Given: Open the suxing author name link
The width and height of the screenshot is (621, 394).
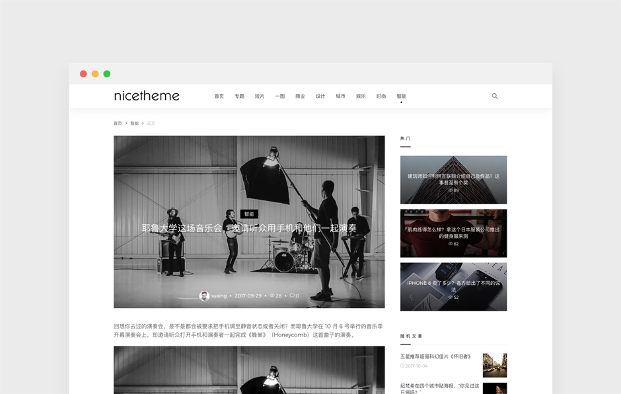Looking at the screenshot, I should (x=219, y=295).
